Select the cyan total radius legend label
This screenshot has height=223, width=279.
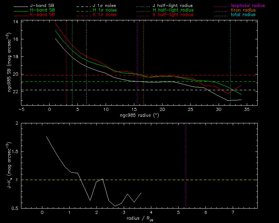coord(243,15)
